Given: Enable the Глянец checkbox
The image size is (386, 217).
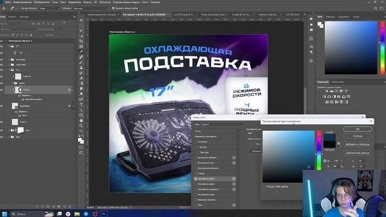Looking at the screenshot, I should (196, 174).
